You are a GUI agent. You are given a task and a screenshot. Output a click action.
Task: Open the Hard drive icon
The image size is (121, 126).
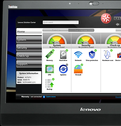63,55
